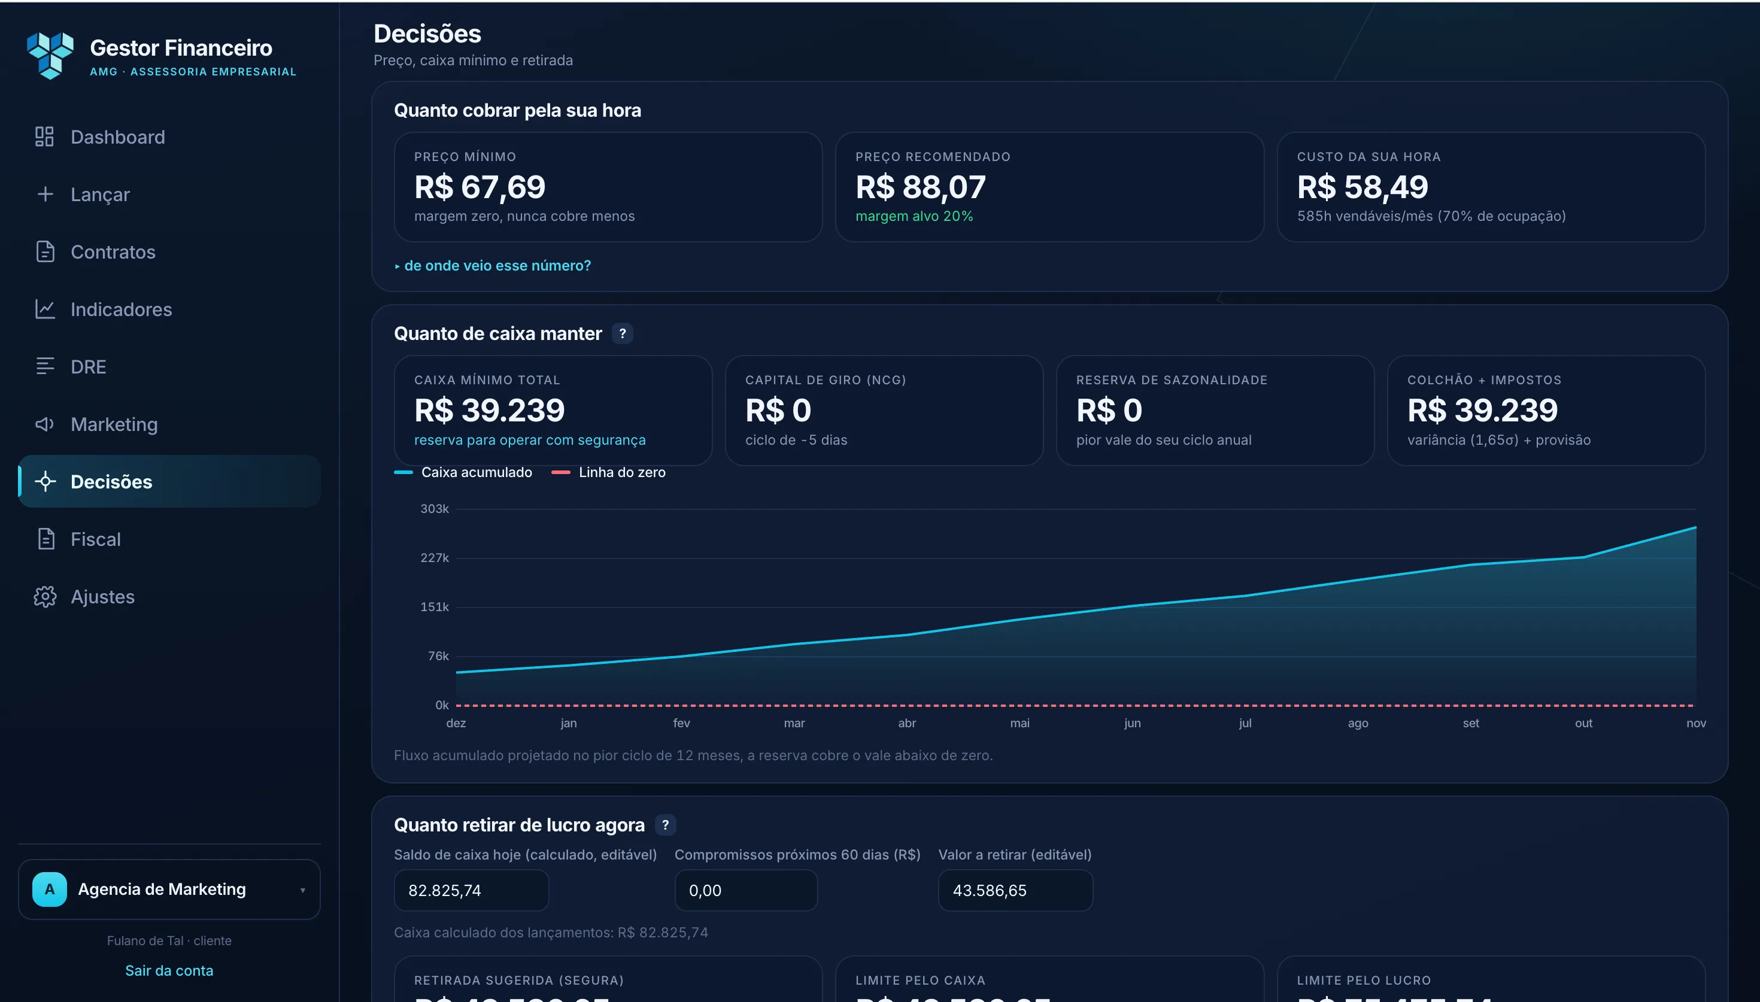Viewport: 1760px width, 1002px height.
Task: Click the DRE lines icon
Action: point(45,366)
